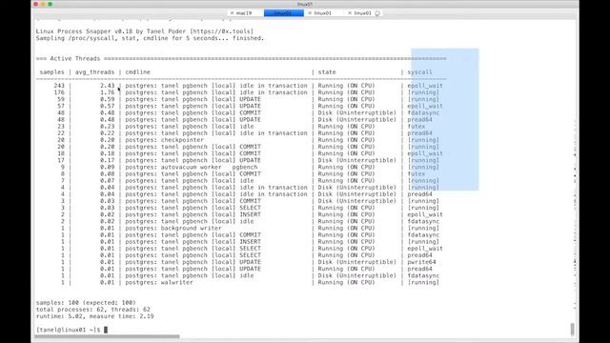This screenshot has width=610, height=343.
Task: Click the avg_threads value 2.43
Action: (108, 86)
